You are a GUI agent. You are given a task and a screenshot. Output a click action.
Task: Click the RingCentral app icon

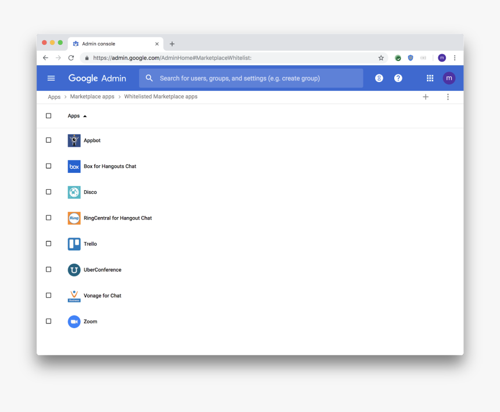pyautogui.click(x=74, y=218)
